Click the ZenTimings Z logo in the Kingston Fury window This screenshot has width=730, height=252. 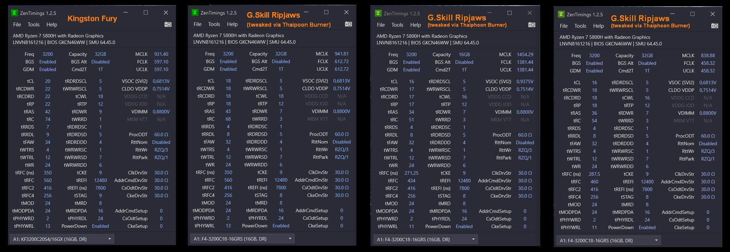(14, 13)
